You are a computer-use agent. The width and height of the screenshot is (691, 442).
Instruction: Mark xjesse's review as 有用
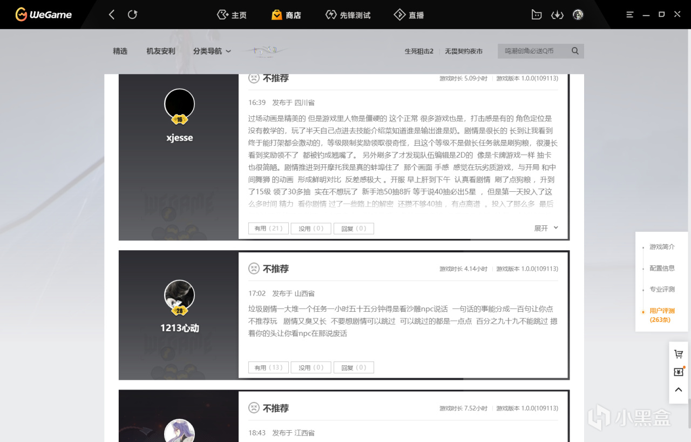[268, 229]
